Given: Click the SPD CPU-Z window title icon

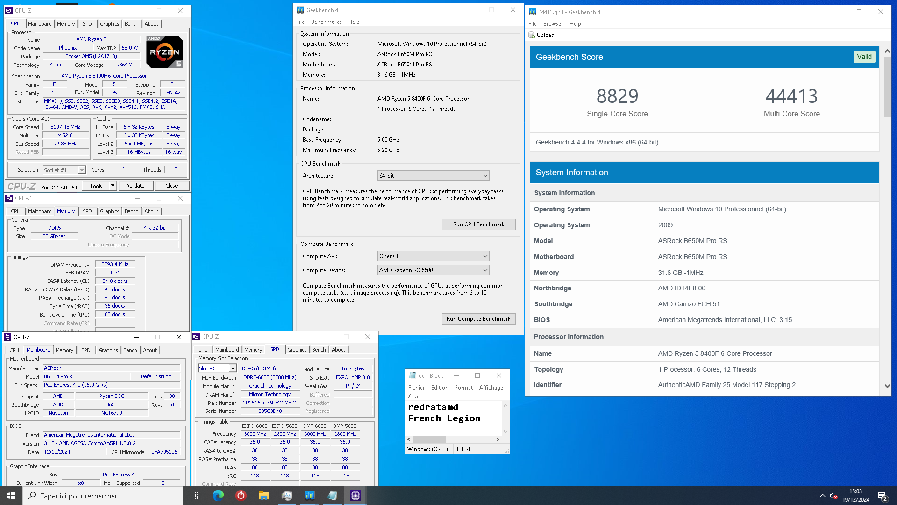Looking at the screenshot, I should (x=196, y=337).
